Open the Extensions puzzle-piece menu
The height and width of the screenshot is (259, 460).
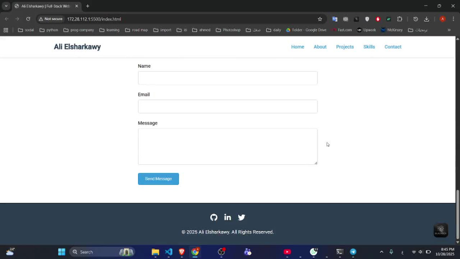400,19
